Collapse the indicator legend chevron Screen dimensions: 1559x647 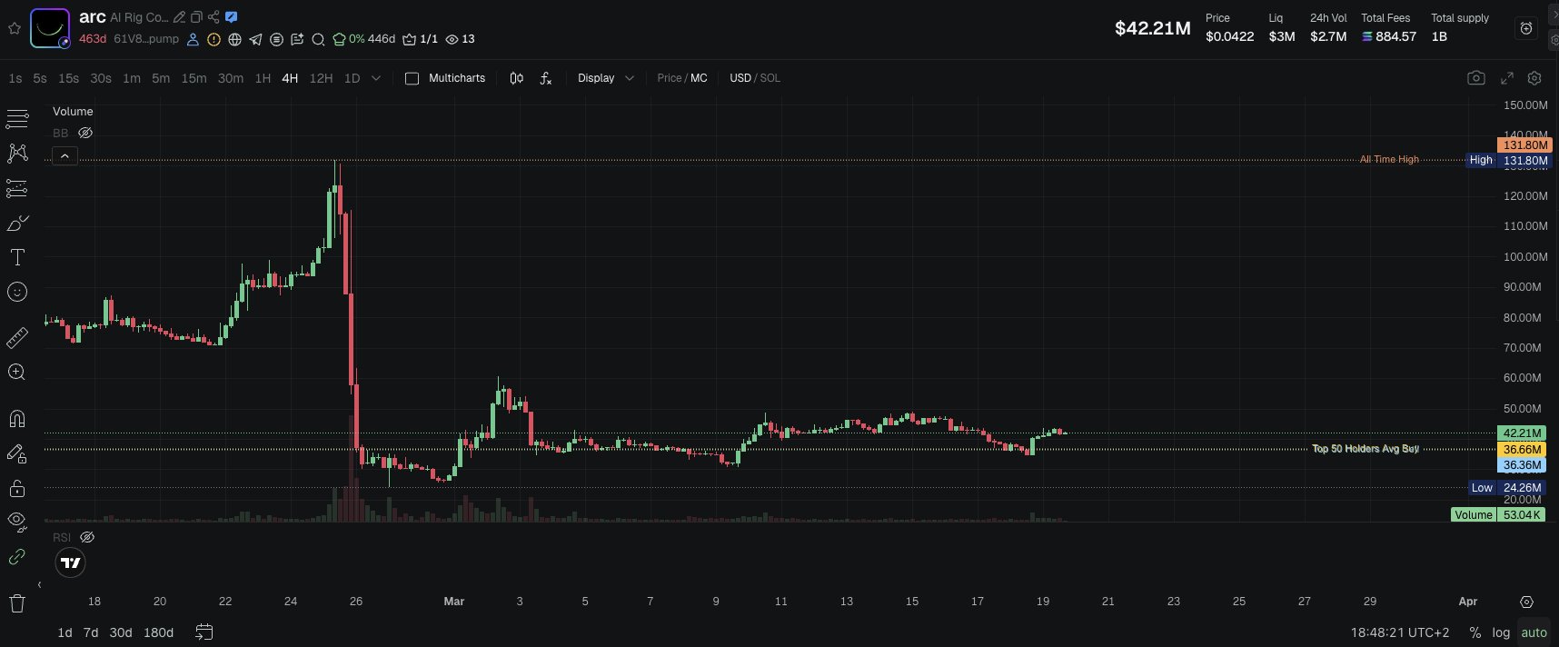[x=65, y=156]
